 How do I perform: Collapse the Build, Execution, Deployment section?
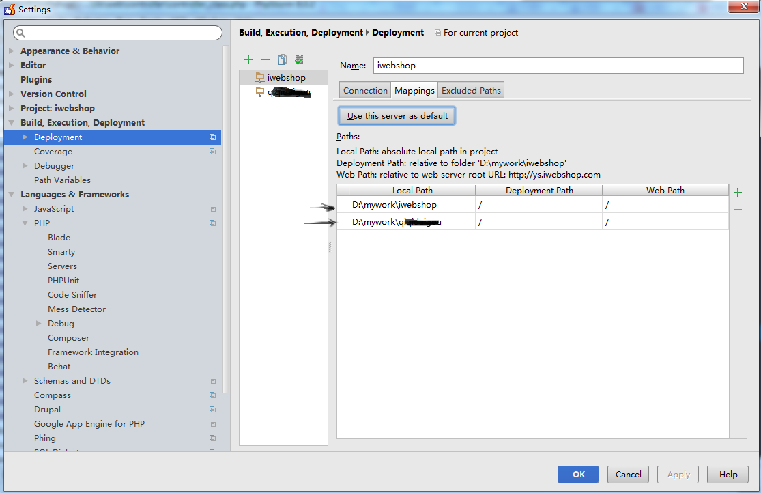[x=12, y=122]
